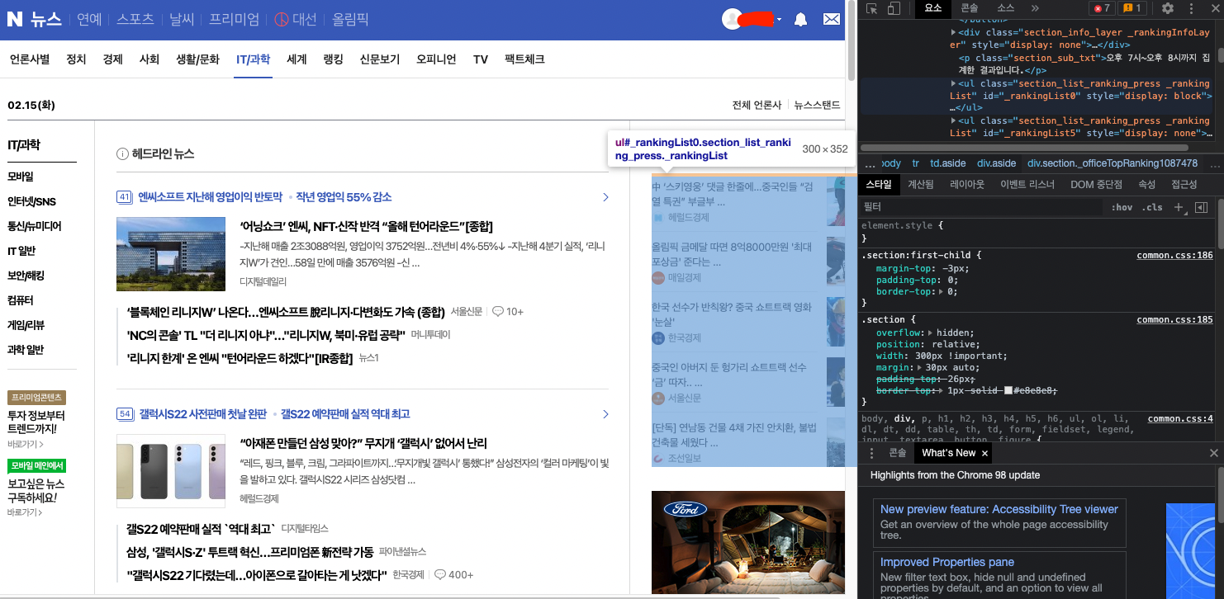Open the common.css:185 source link
The image size is (1224, 599).
[1174, 320]
